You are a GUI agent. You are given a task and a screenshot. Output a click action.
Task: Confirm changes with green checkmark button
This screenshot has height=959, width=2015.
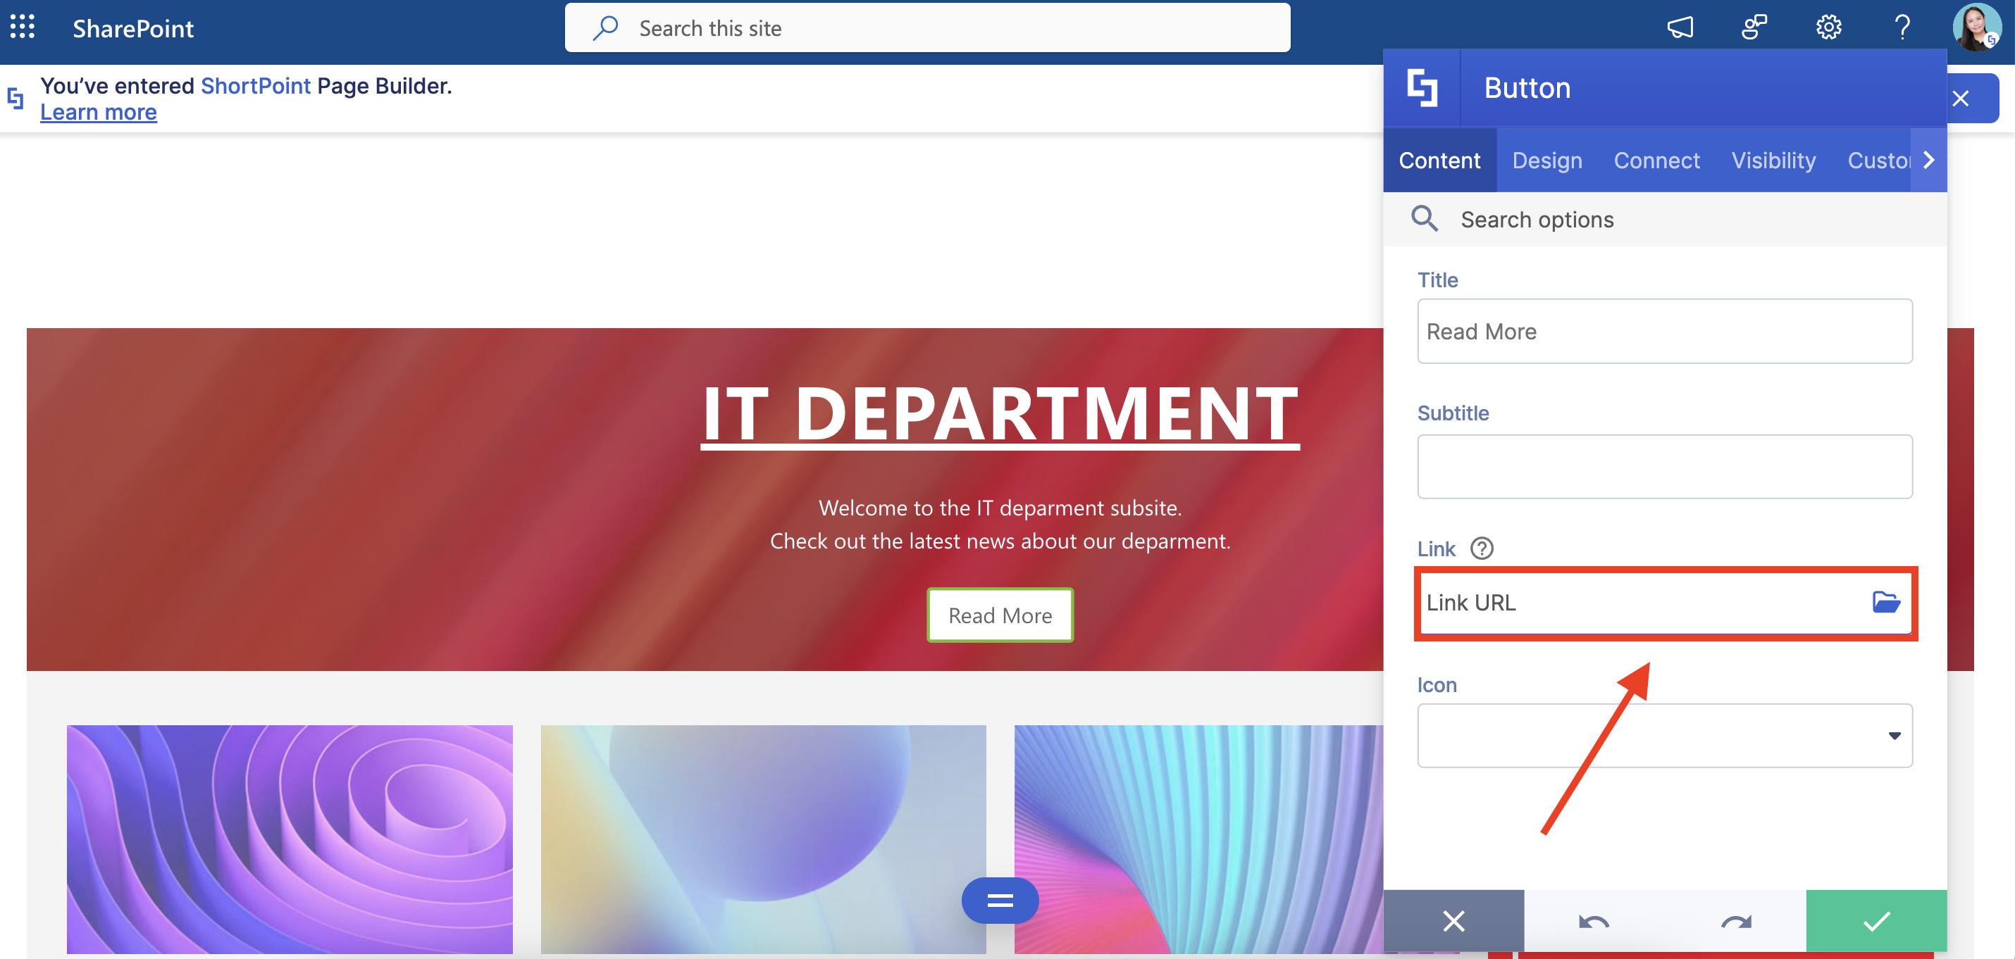tap(1875, 922)
